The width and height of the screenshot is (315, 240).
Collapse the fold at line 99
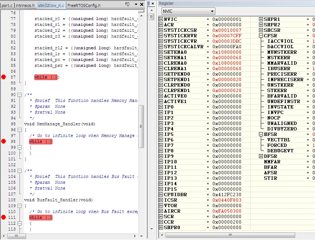(x=19, y=147)
